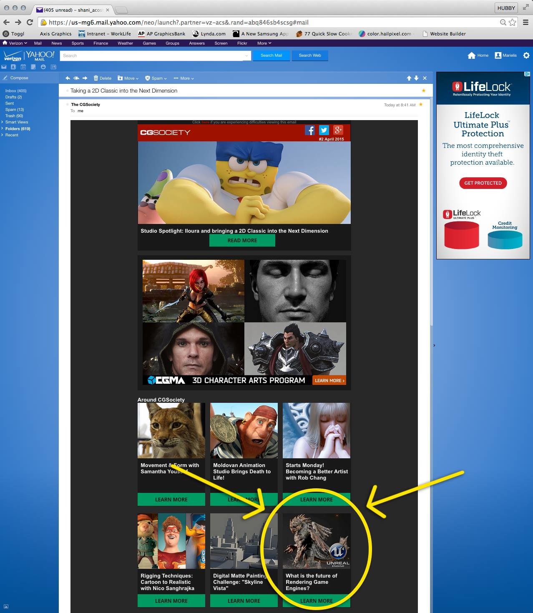Toggle the unread dot beside The CGSociety sender

(68, 104)
